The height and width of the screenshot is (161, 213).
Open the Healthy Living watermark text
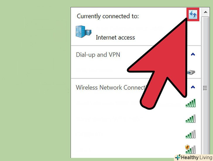[196, 157]
